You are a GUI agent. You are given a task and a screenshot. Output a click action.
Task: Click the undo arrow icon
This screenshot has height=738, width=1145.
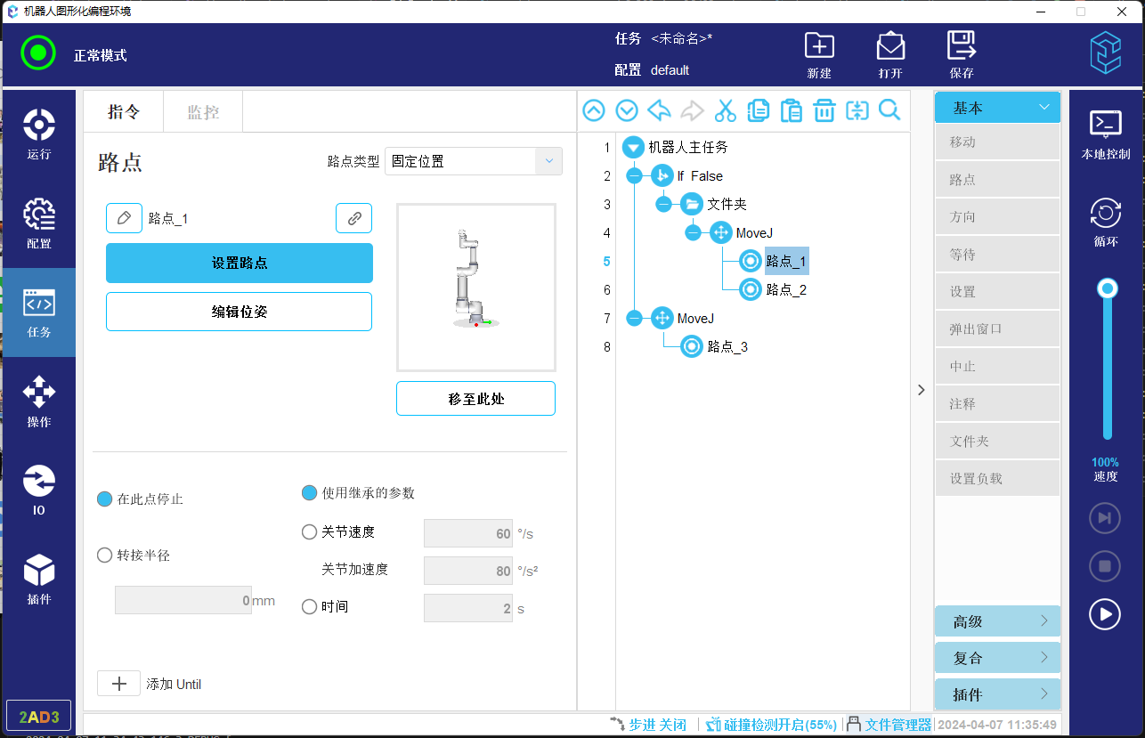coord(659,110)
